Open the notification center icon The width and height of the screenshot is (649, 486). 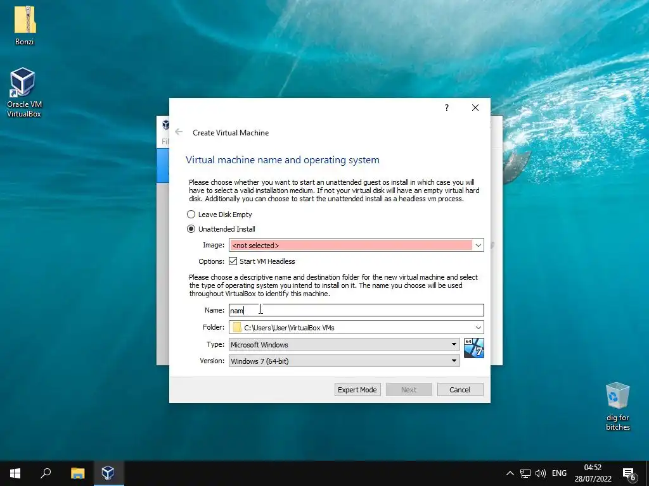[x=629, y=474]
